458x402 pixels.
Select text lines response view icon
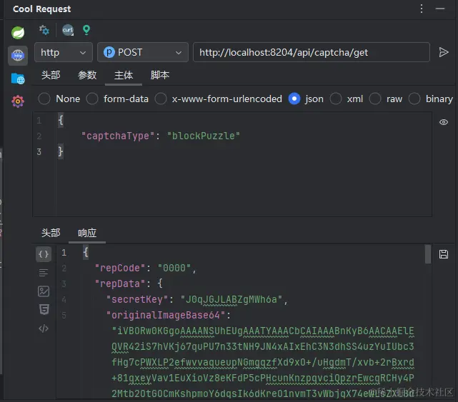point(44,273)
